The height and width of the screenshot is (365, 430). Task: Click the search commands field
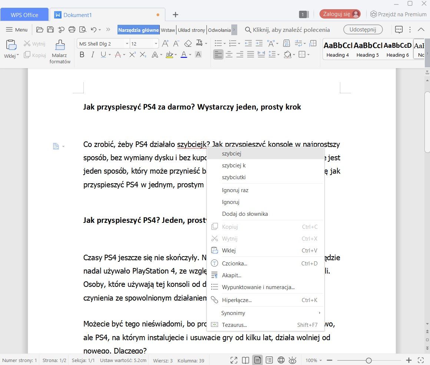coord(287,30)
